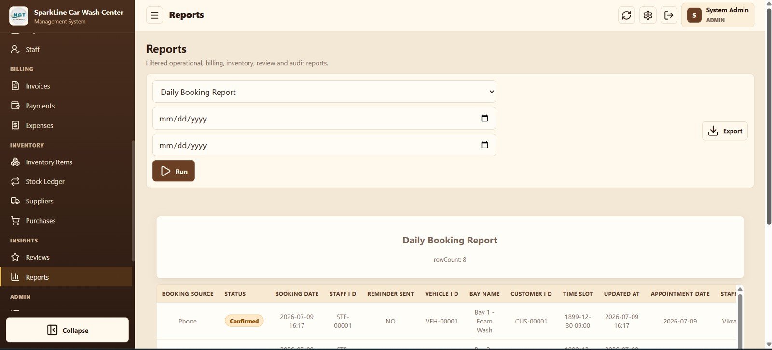This screenshot has width=772, height=350.
Task: Click the Reviews star icon
Action: tap(15, 257)
